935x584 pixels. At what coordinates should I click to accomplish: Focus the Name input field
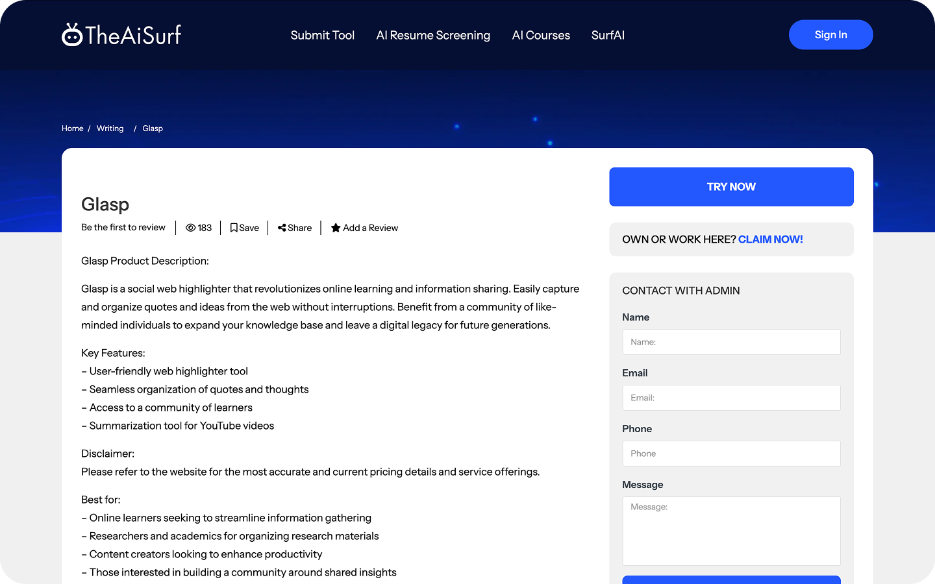pos(731,342)
